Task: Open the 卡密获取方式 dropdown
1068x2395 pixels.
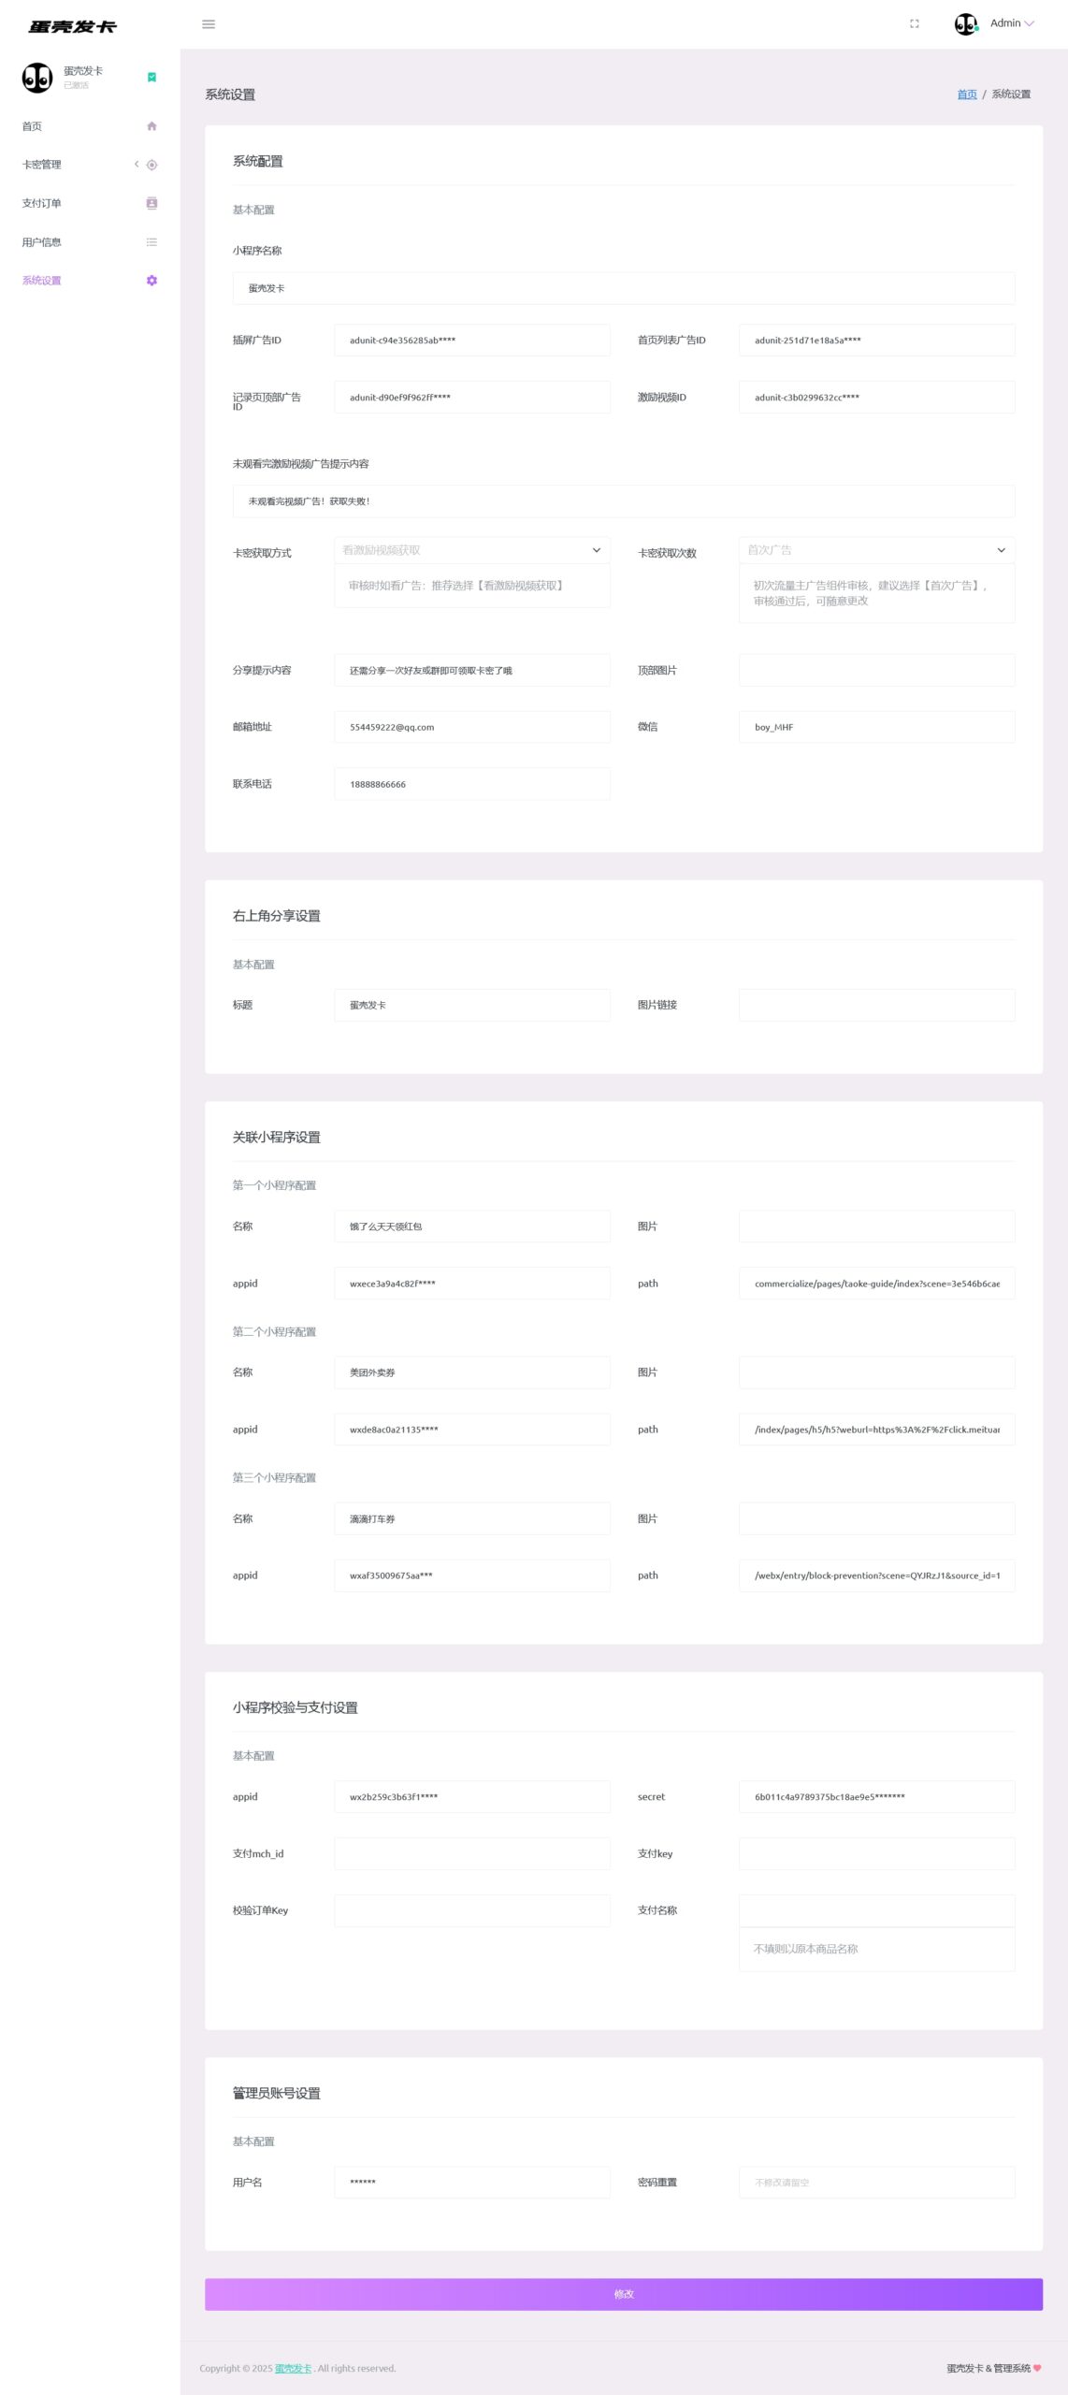Action: coord(471,550)
